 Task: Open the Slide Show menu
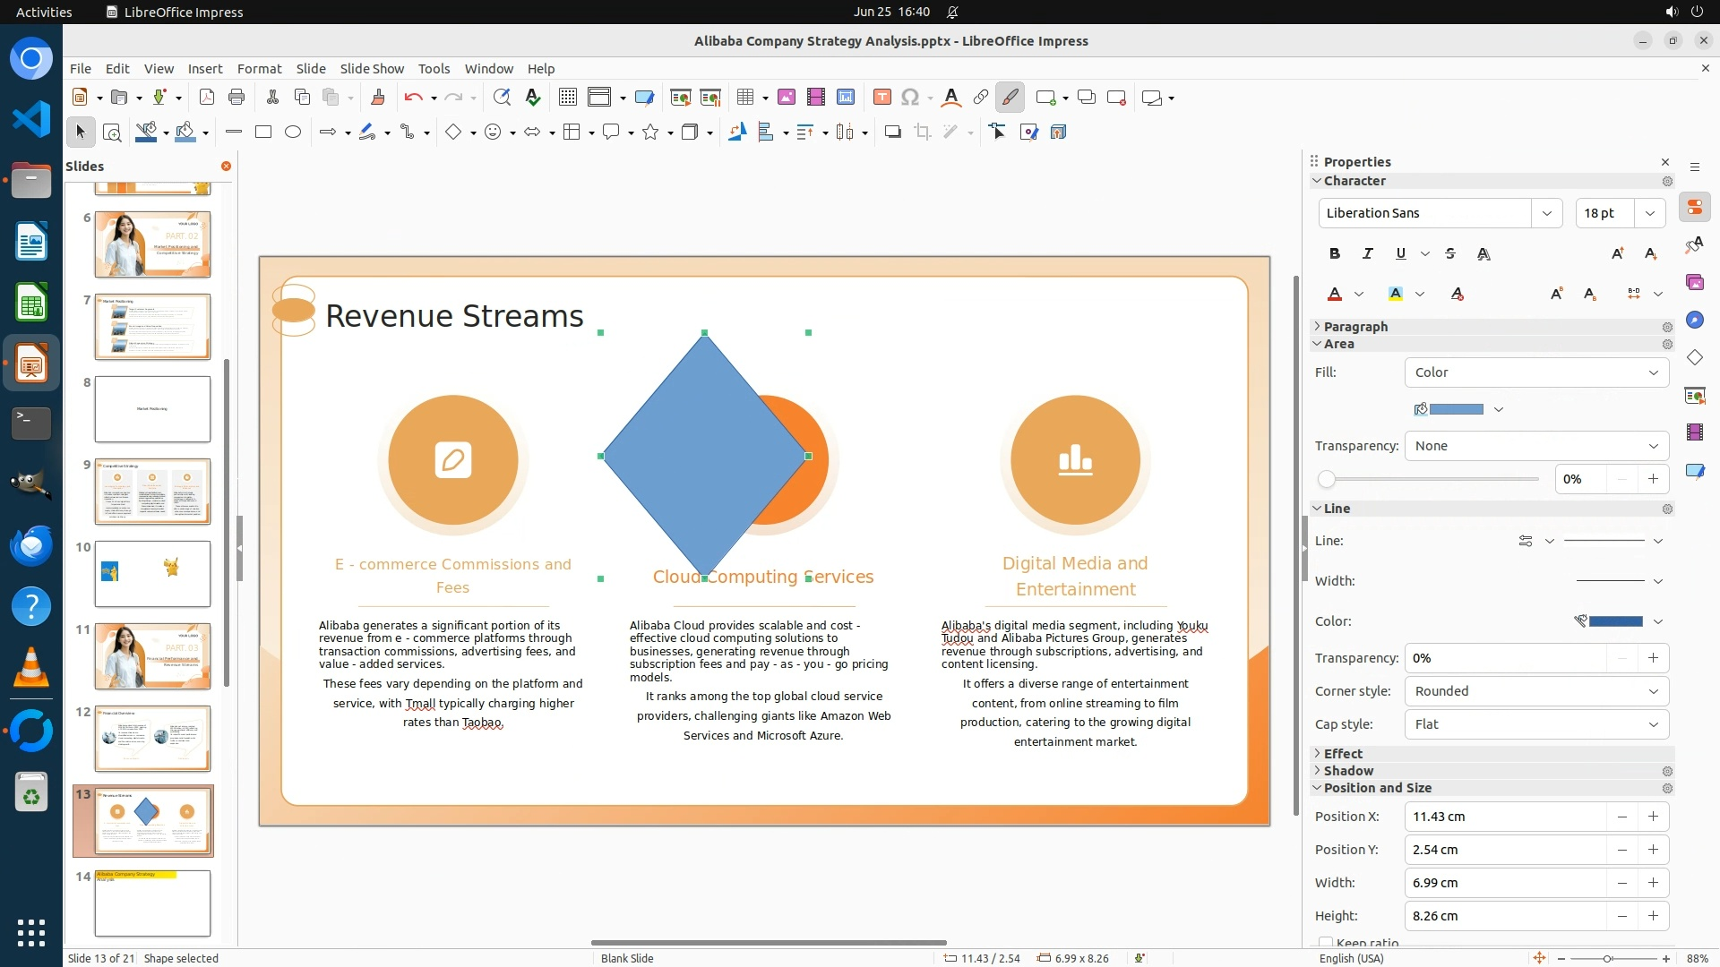tap(372, 69)
